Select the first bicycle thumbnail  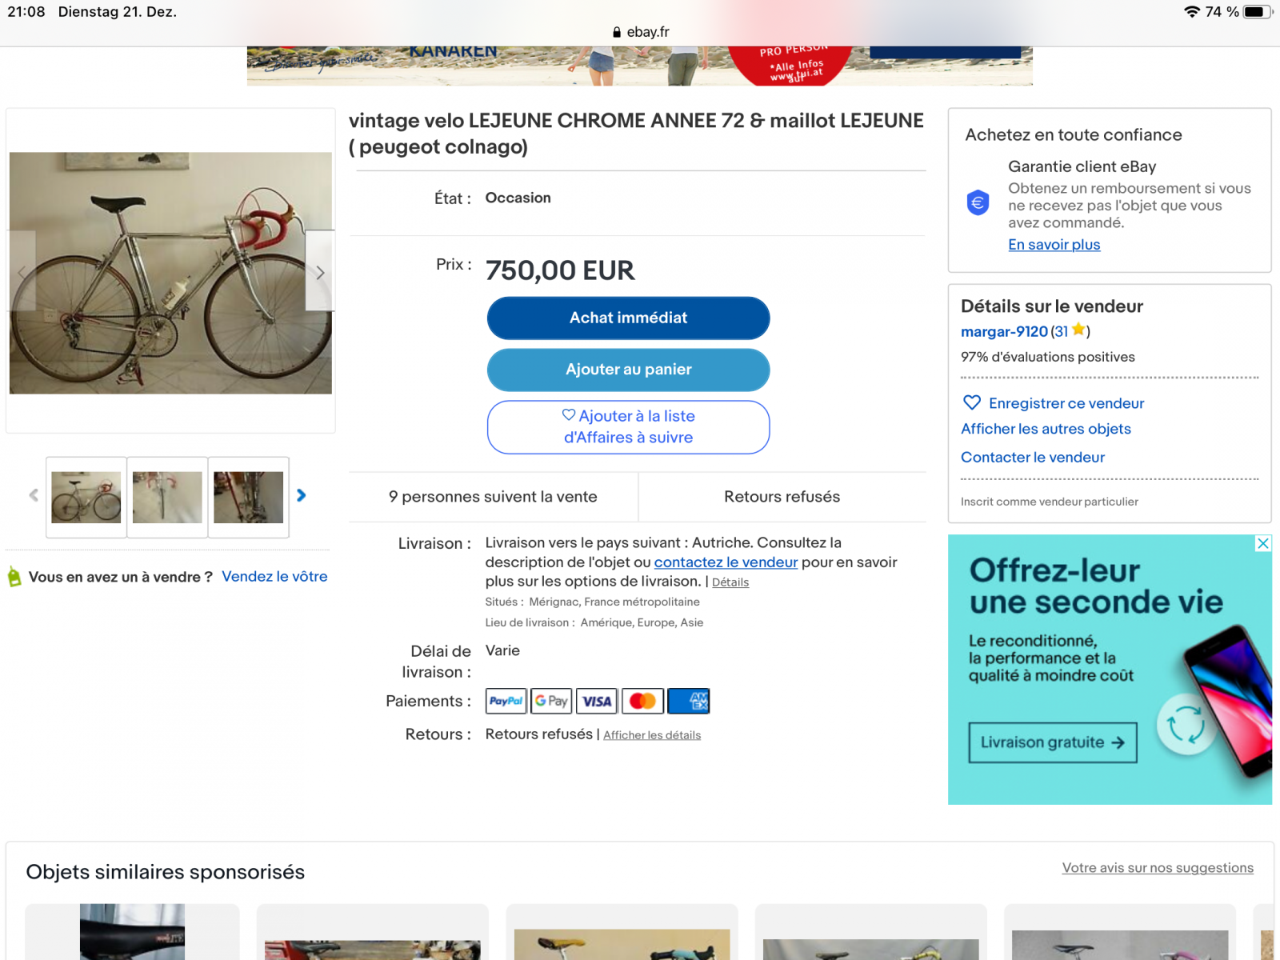86,498
